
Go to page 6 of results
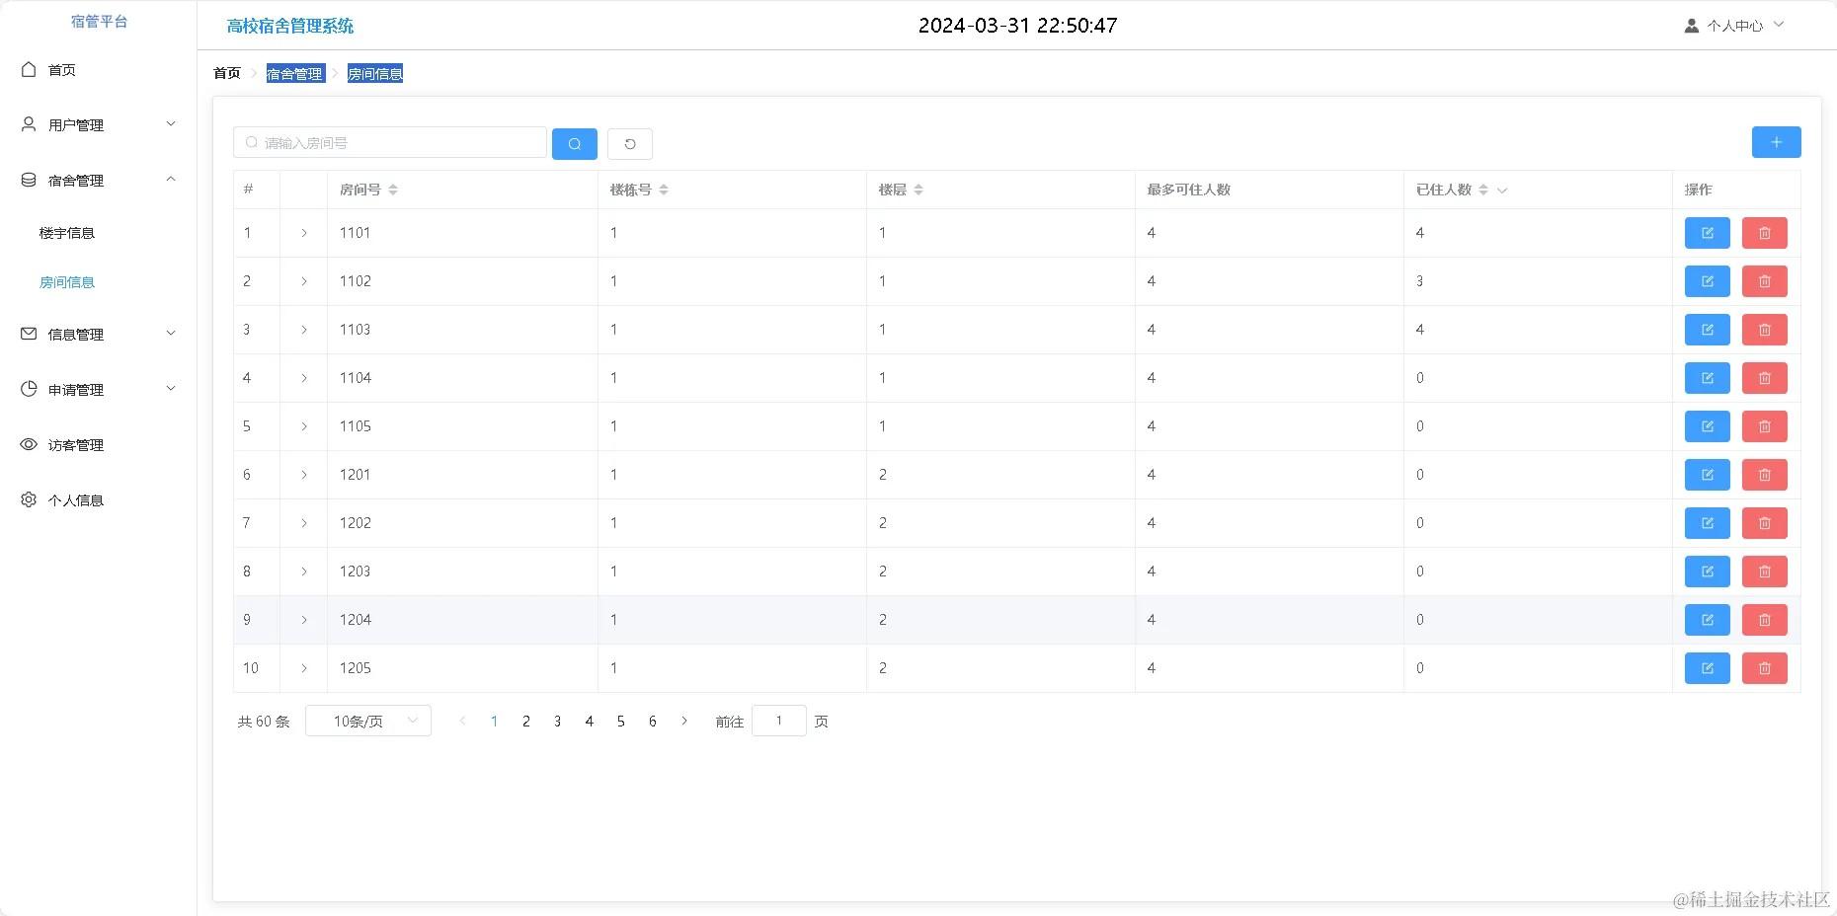[x=653, y=722]
